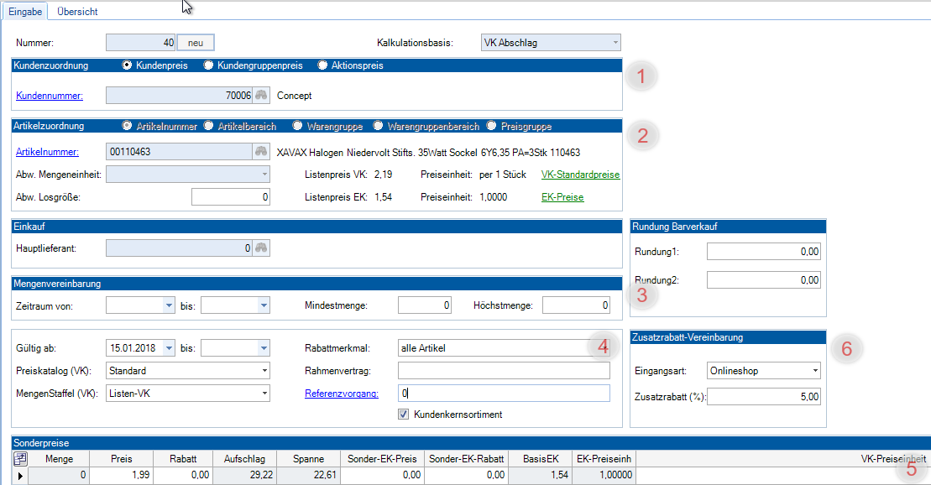This screenshot has height=485, width=931.
Task: Switch to the Übersicht tab
Action: coord(76,12)
